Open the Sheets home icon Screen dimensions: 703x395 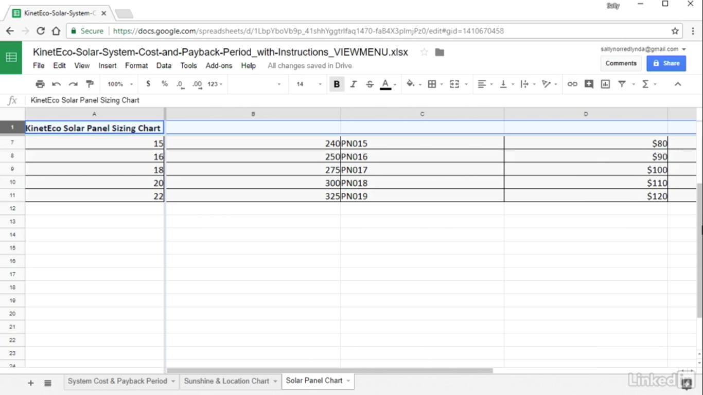[11, 57]
